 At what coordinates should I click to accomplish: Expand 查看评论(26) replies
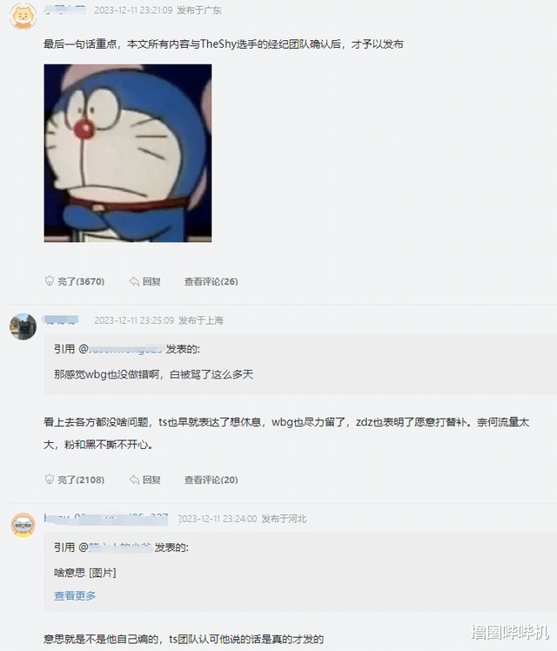(211, 281)
